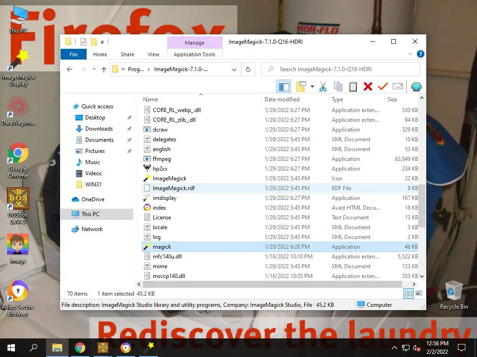Open the View ribbon tab
Viewport: 477px width, 357px height.
(153, 54)
